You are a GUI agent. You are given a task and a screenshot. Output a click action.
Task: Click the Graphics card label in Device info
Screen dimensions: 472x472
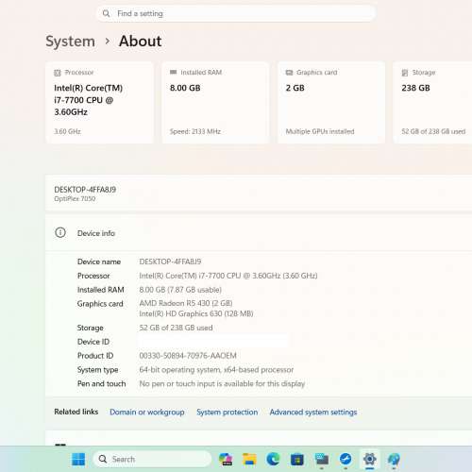click(100, 304)
